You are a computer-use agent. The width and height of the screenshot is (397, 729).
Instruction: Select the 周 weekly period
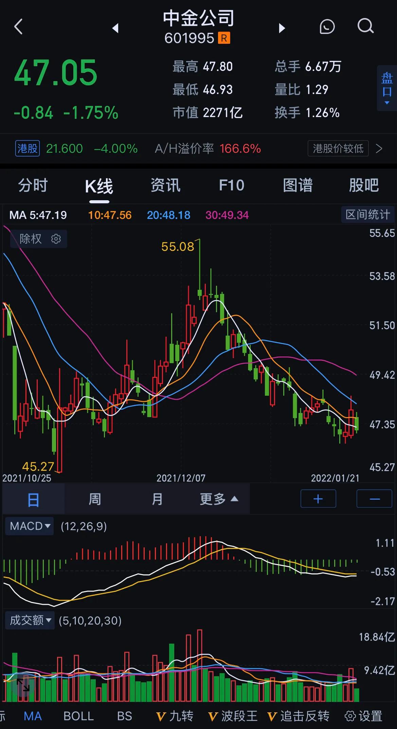95,499
